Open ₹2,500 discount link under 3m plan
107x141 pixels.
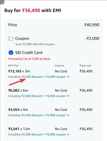click(x=32, y=77)
